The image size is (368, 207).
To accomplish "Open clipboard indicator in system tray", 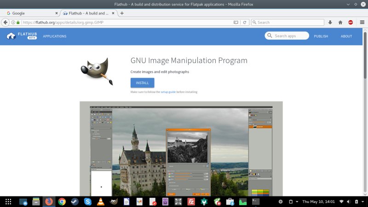I will (x=291, y=201).
